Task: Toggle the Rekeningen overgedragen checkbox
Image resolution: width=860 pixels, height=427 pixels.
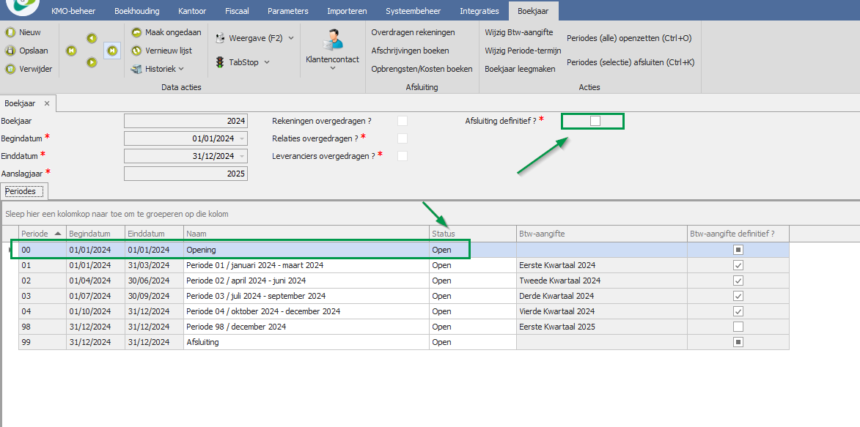Action: 402,121
